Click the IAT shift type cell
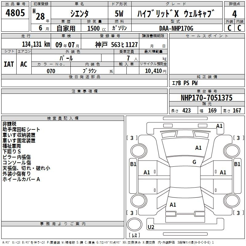The image size is (246, 246). click(x=9, y=64)
